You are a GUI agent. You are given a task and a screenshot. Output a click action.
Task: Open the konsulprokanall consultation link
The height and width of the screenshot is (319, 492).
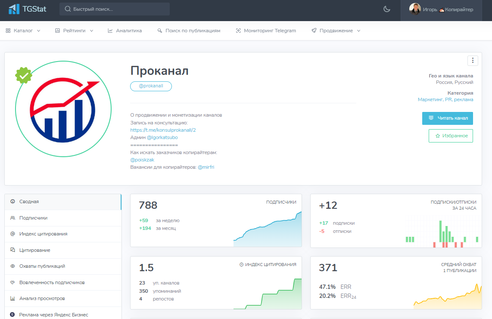(x=163, y=130)
